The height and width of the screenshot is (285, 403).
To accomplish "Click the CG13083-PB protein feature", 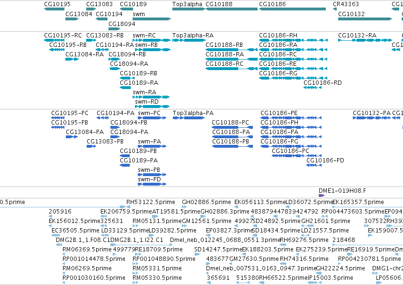I will tap(91, 146).
